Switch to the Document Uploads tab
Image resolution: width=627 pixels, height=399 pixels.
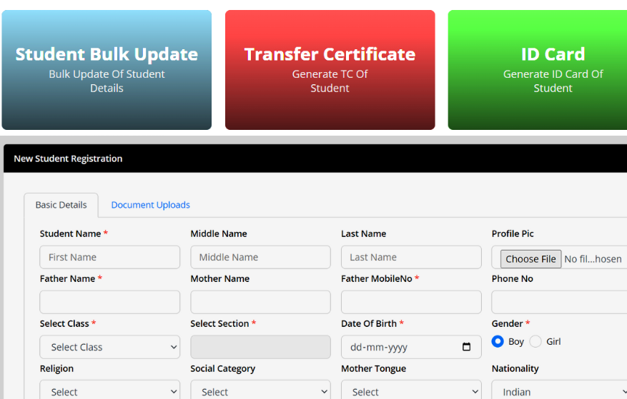point(150,205)
